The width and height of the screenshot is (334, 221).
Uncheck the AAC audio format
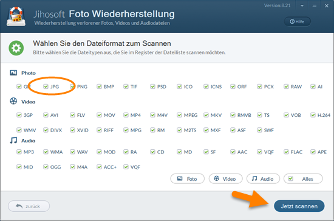233,152
